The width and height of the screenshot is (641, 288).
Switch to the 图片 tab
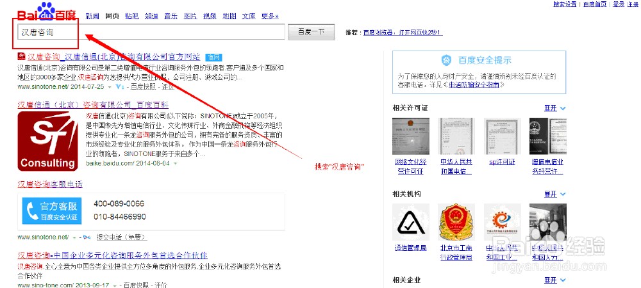pyautogui.click(x=190, y=16)
